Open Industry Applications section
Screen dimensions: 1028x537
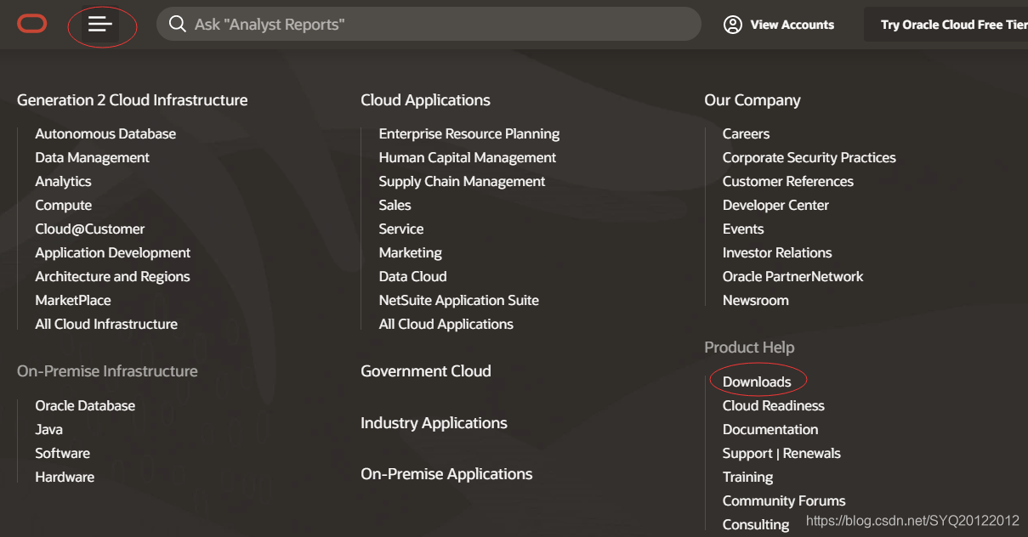tap(434, 423)
